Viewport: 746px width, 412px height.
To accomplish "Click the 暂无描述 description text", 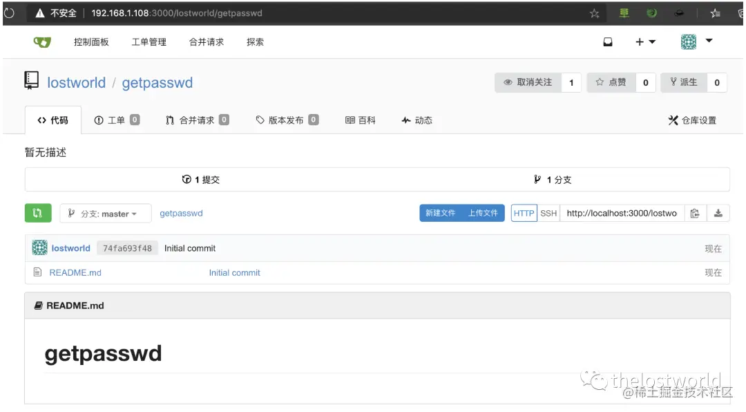I will pos(45,152).
